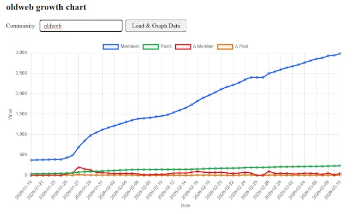Viewport: 353px width, 214px height.
Task: Focus the Community text input field
Action: click(81, 25)
